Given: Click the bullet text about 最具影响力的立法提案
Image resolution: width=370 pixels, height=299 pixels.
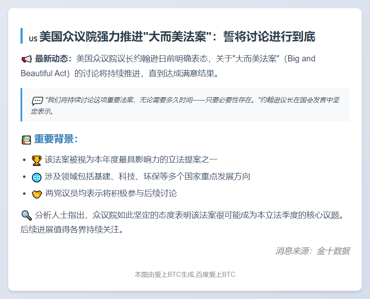Looking at the screenshot, I should coord(131,160).
